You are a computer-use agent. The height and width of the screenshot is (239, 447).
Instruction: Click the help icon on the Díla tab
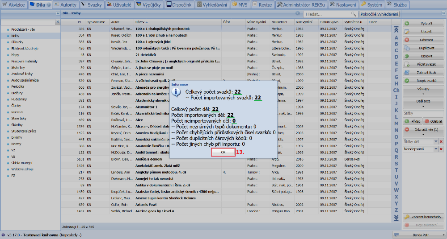click(49, 4)
